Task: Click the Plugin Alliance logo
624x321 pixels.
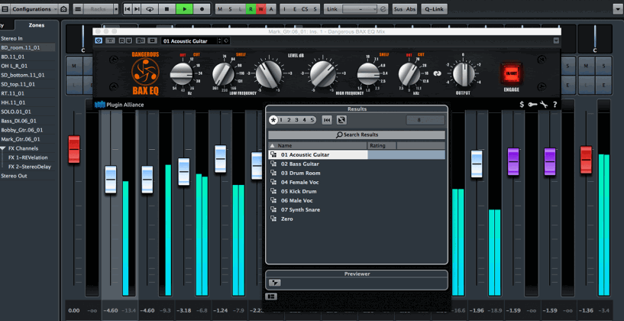Action: [x=119, y=105]
